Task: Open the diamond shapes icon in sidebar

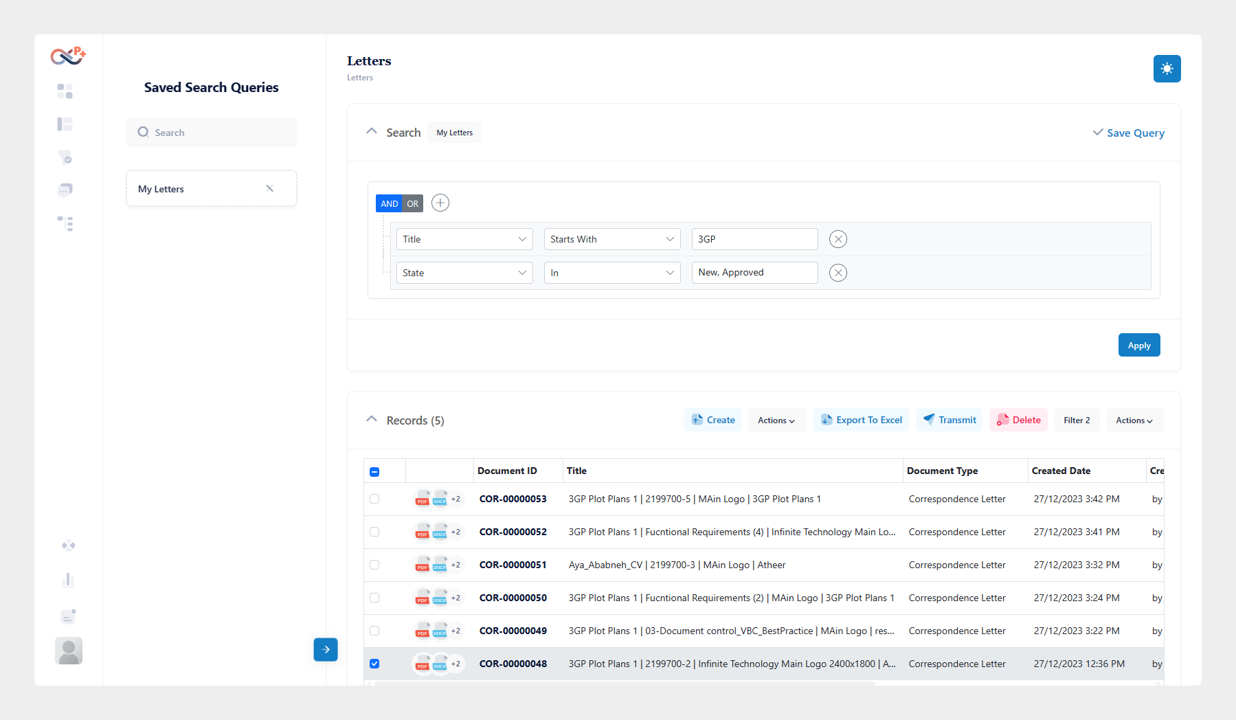Action: (68, 545)
